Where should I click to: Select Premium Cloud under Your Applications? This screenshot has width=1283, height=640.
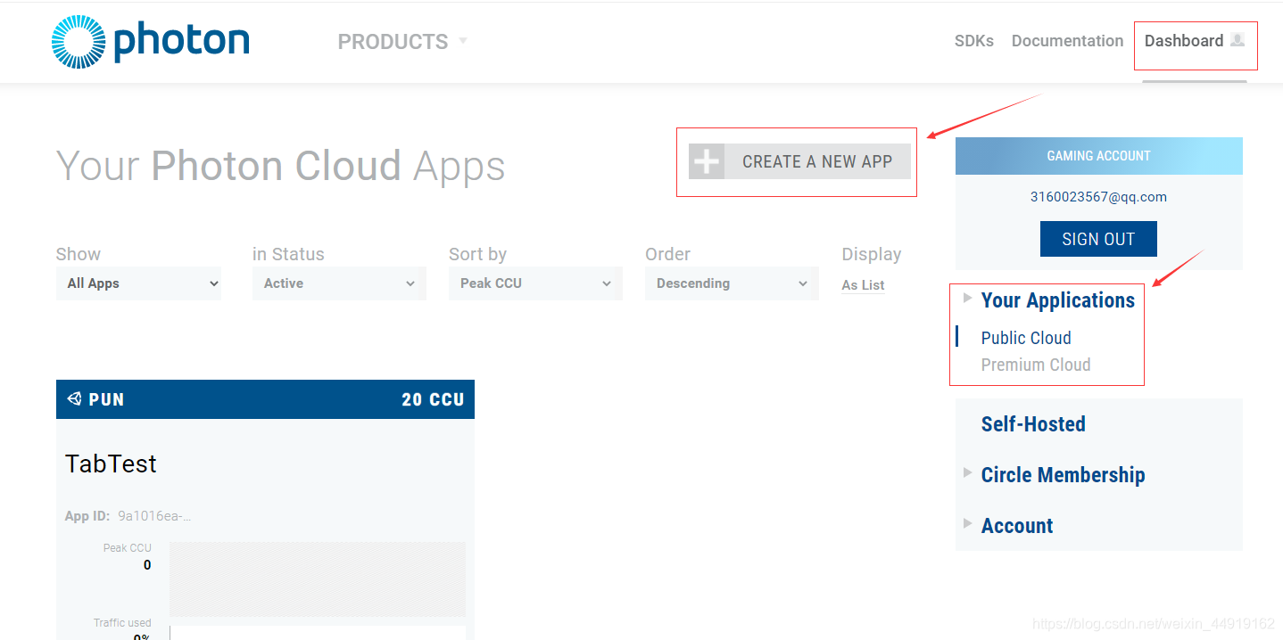[1036, 365]
